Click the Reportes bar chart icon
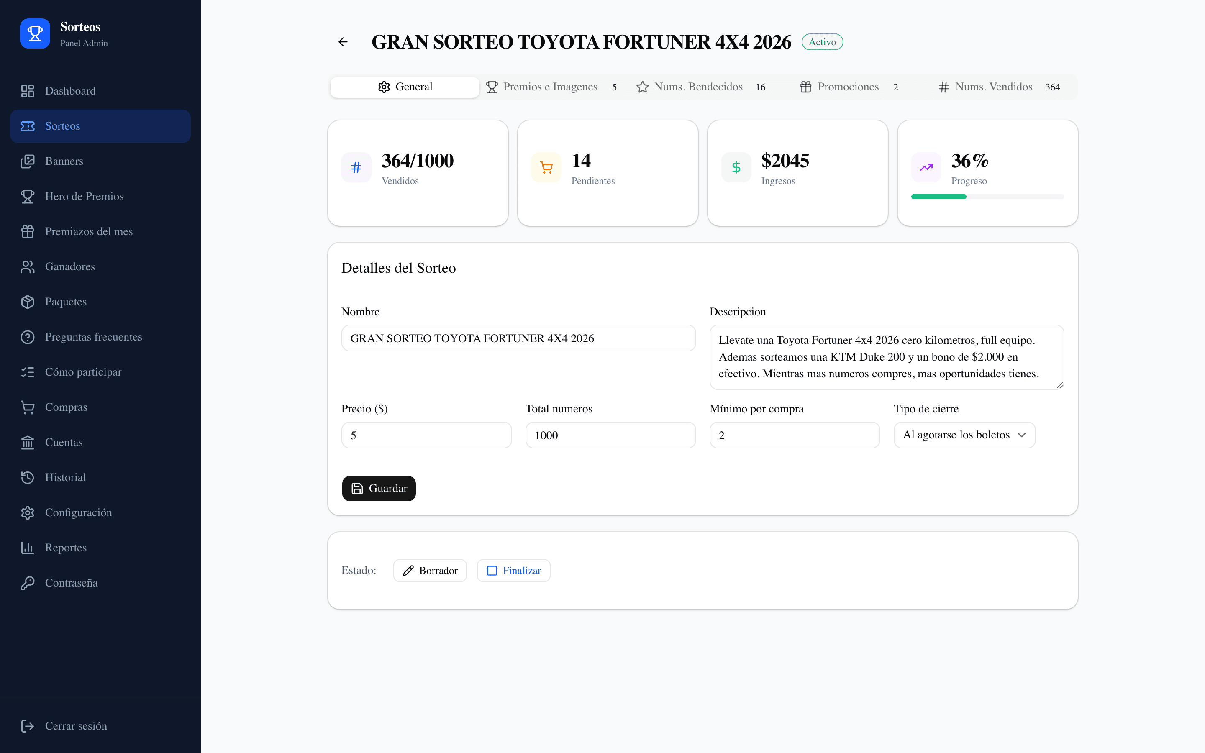 [x=27, y=548]
